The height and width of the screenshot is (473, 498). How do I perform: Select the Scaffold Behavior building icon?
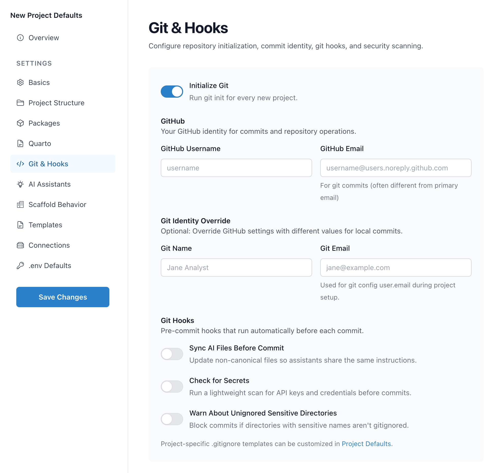[21, 204]
